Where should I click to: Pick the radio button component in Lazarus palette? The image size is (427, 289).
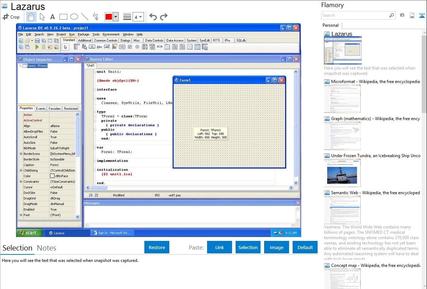pyautogui.click(x=137, y=47)
